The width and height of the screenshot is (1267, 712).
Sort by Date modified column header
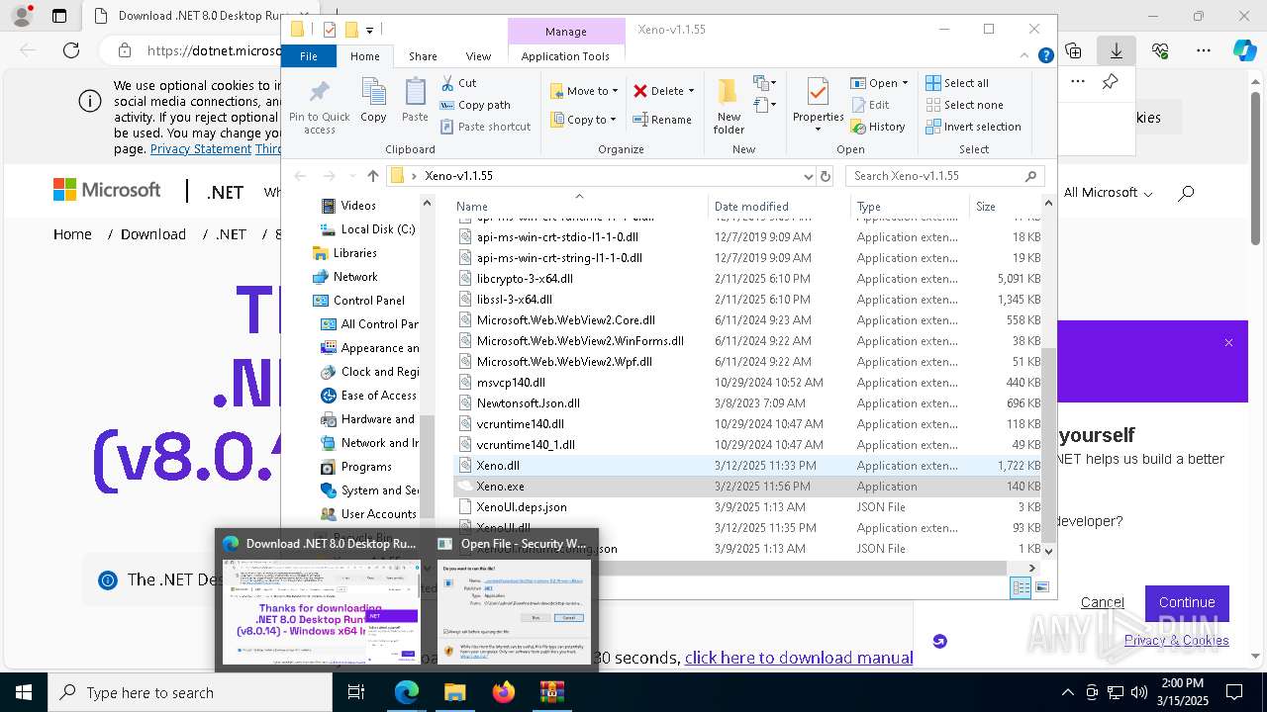pos(778,207)
